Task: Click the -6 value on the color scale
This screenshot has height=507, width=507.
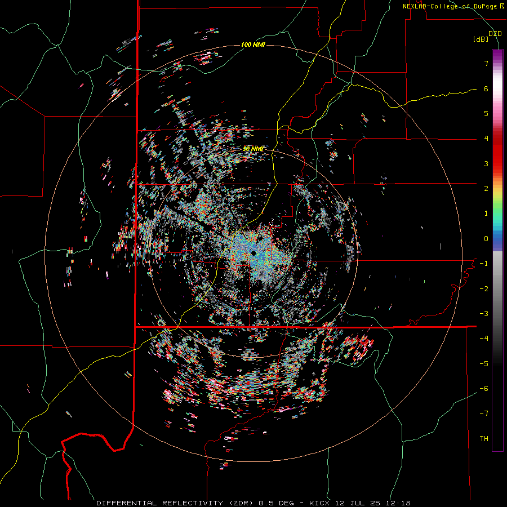Action: [x=484, y=389]
